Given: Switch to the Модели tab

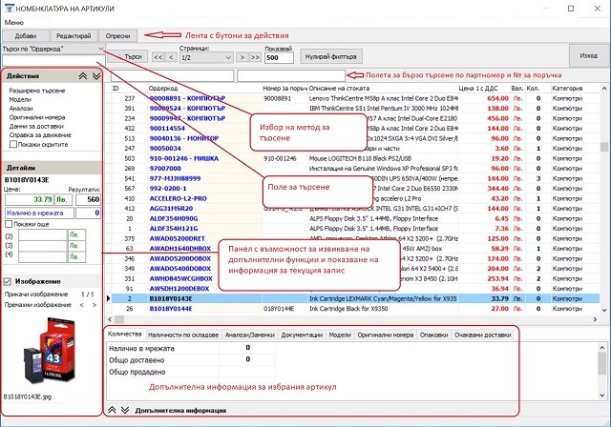Looking at the screenshot, I should [340, 335].
